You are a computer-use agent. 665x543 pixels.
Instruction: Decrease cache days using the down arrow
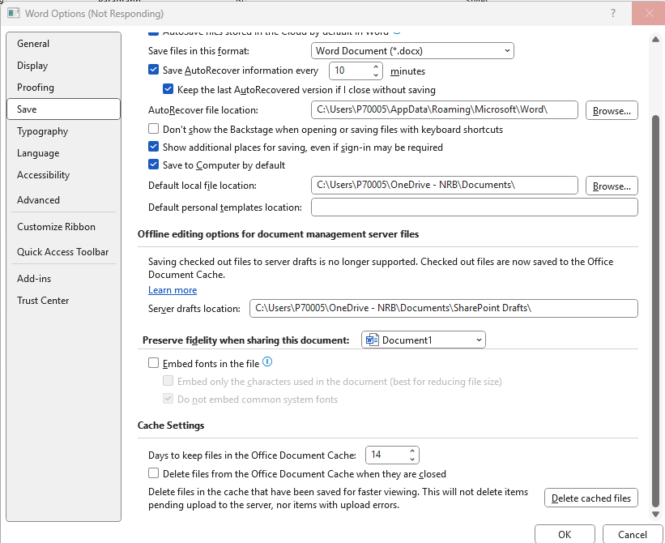point(412,460)
